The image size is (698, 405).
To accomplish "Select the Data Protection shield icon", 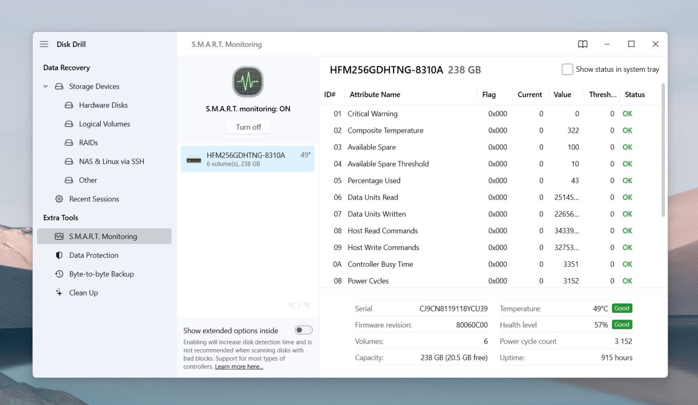I will 60,255.
